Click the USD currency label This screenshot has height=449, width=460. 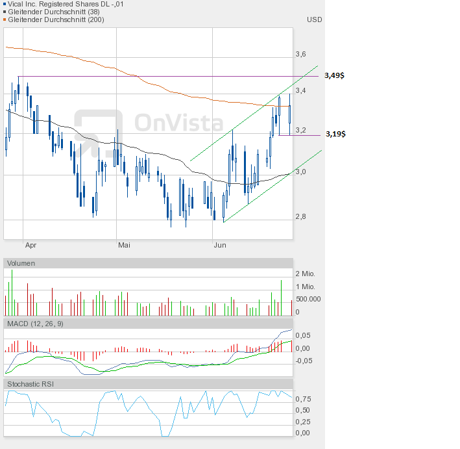[x=315, y=19]
